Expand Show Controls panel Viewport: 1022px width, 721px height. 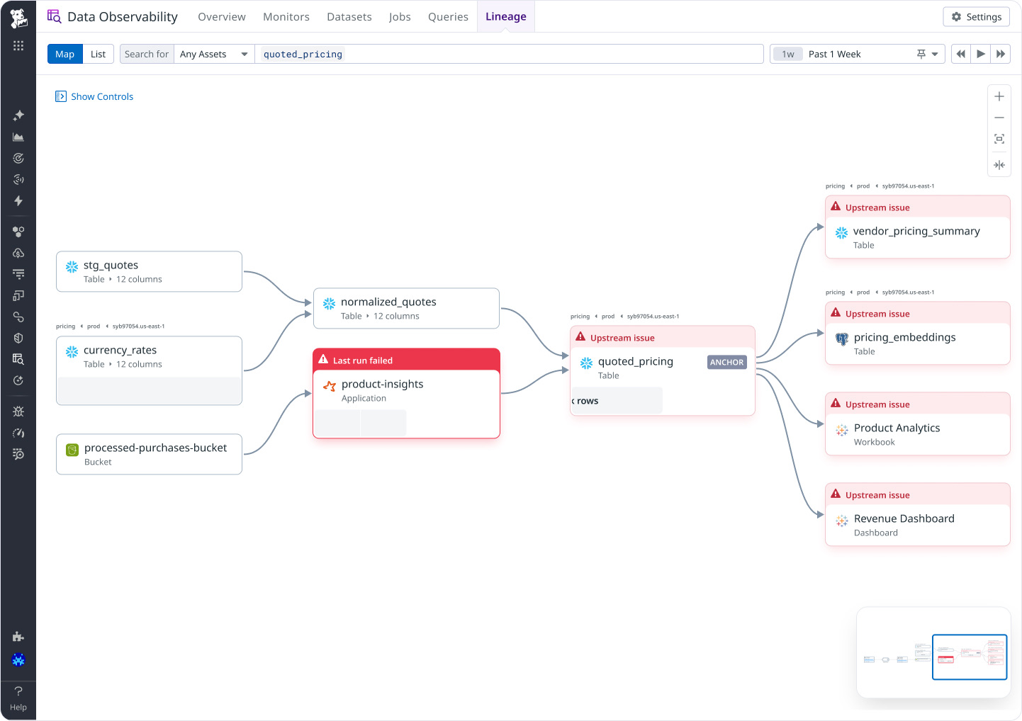coord(94,96)
